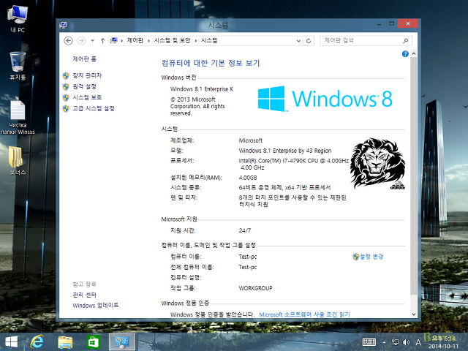Click shield icon next to 시스템 보호
This screenshot has height=351, width=468.
[66, 97]
